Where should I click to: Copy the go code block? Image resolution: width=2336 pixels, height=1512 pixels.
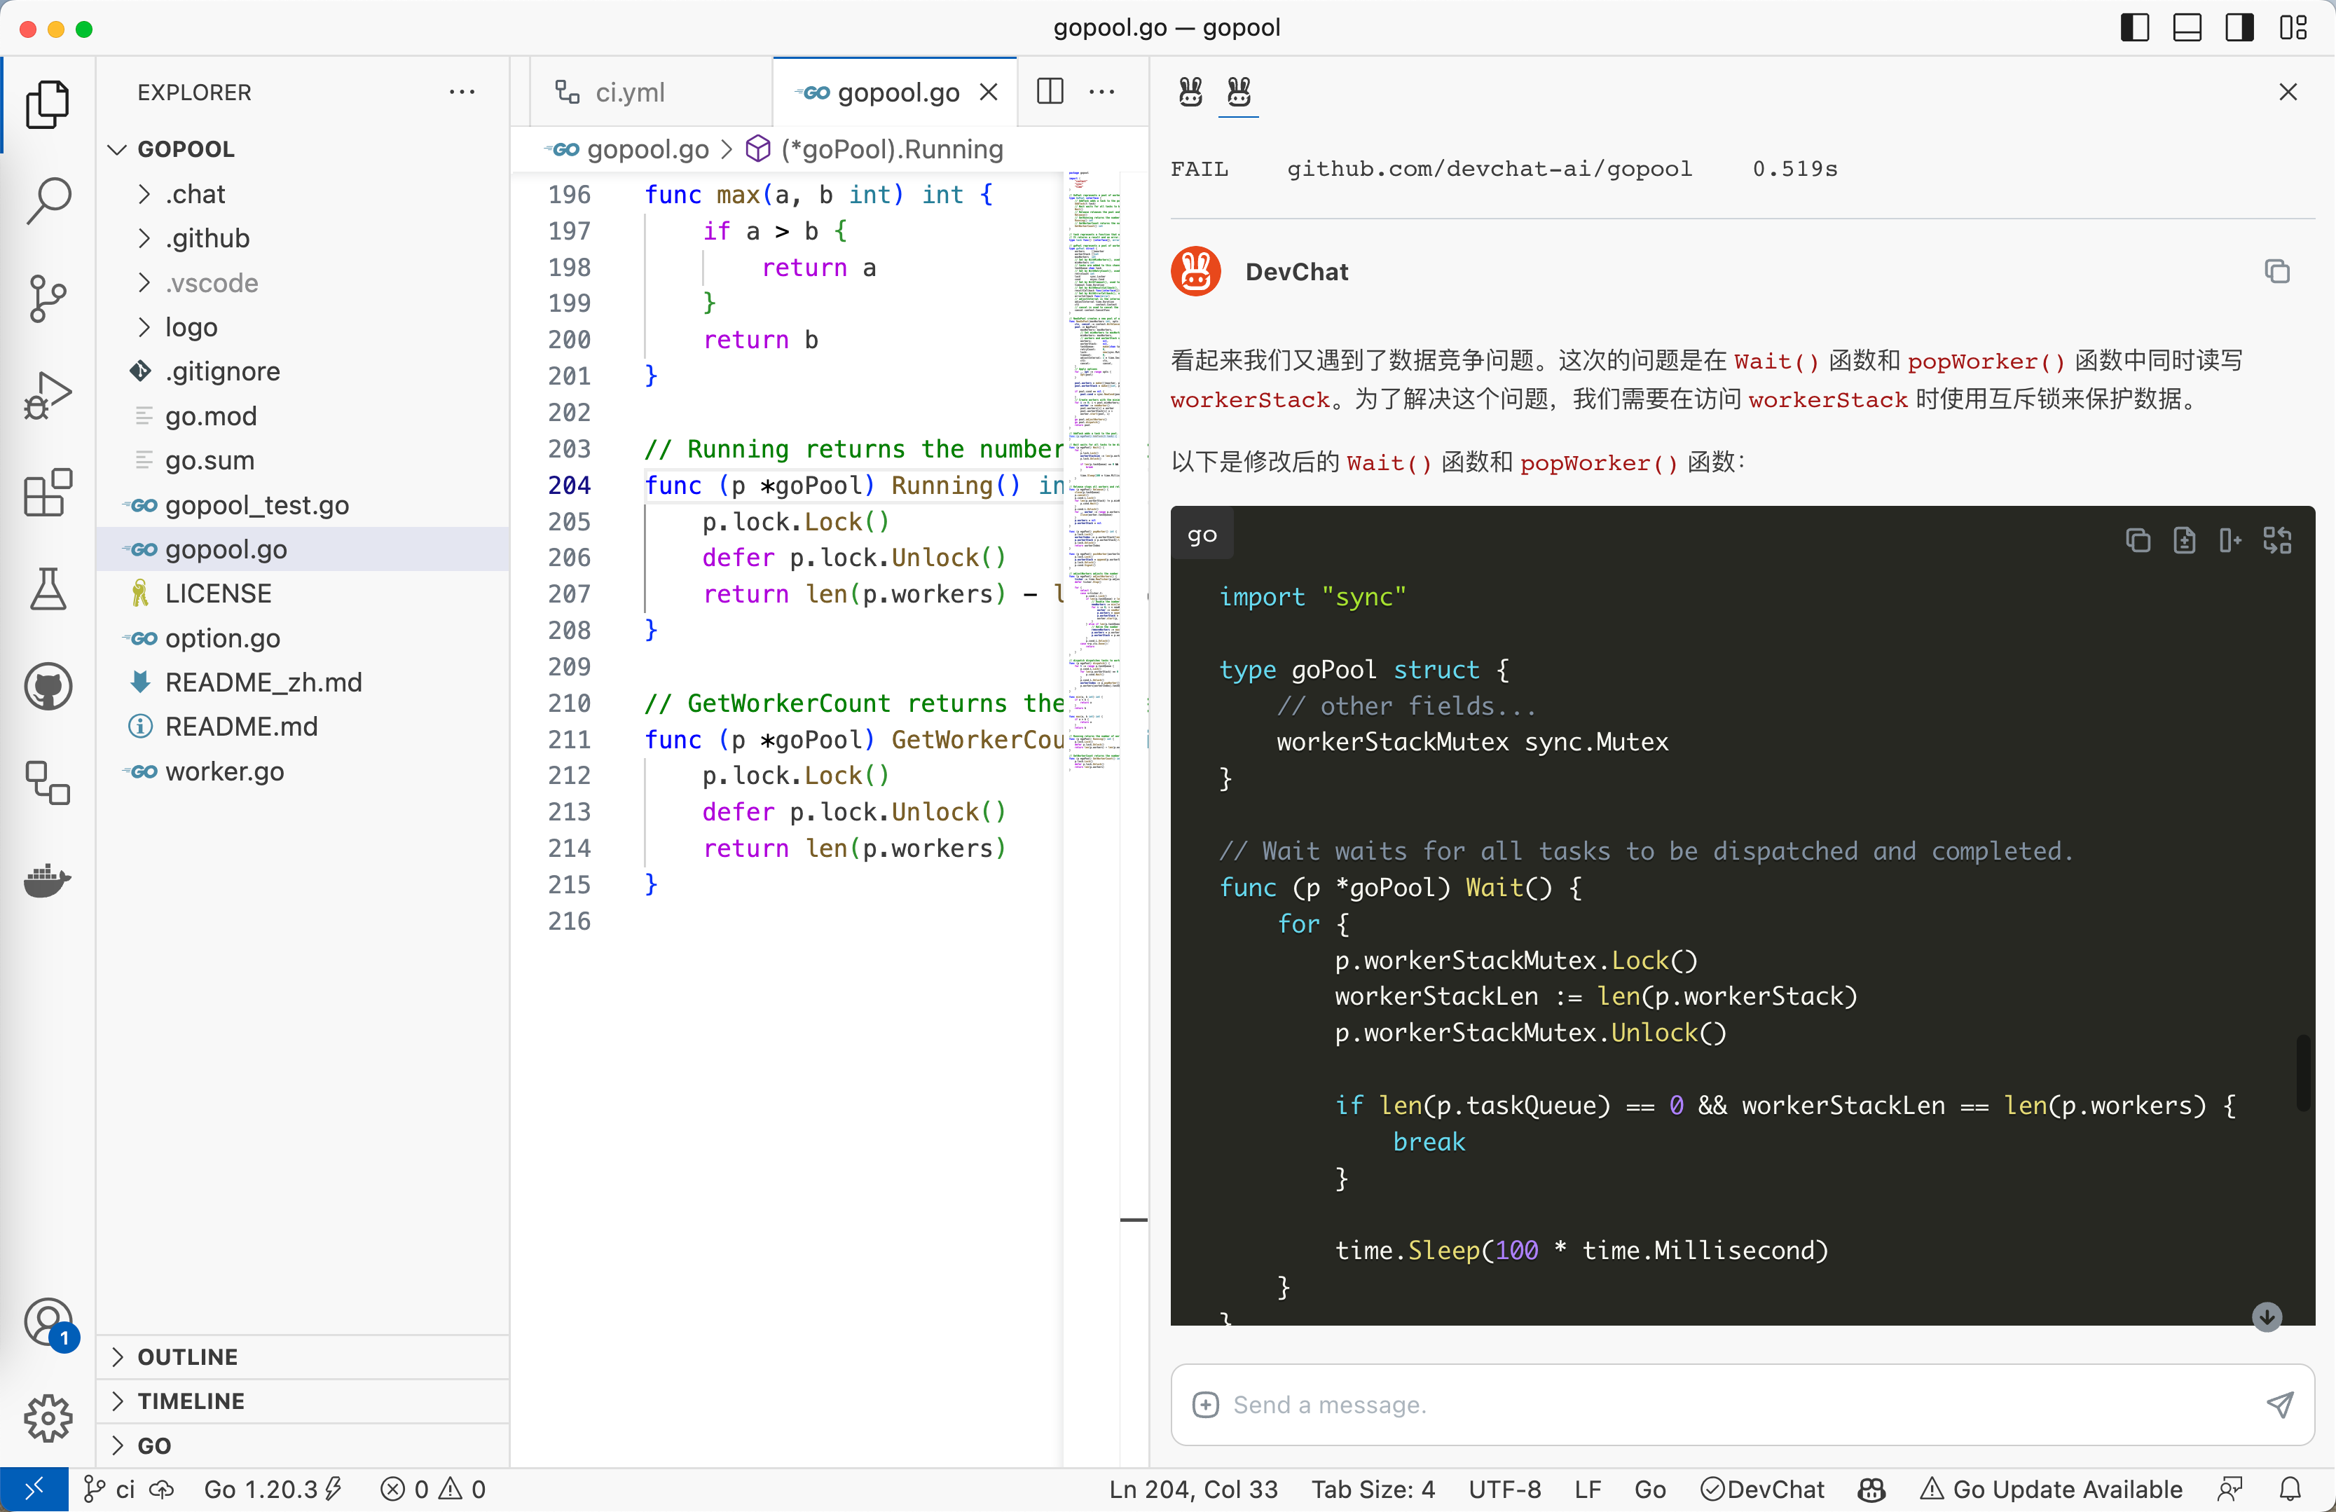click(x=2137, y=539)
